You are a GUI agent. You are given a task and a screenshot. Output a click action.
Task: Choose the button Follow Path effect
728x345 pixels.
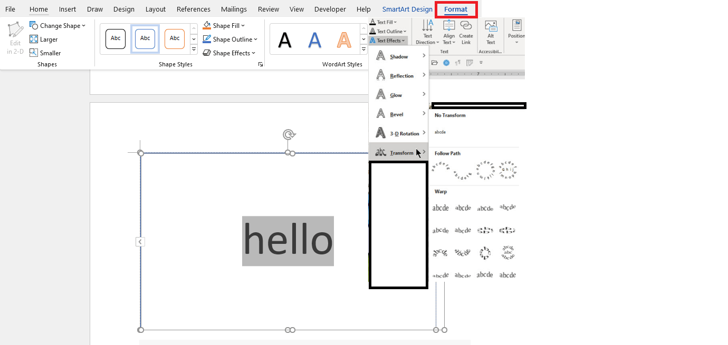tap(507, 170)
